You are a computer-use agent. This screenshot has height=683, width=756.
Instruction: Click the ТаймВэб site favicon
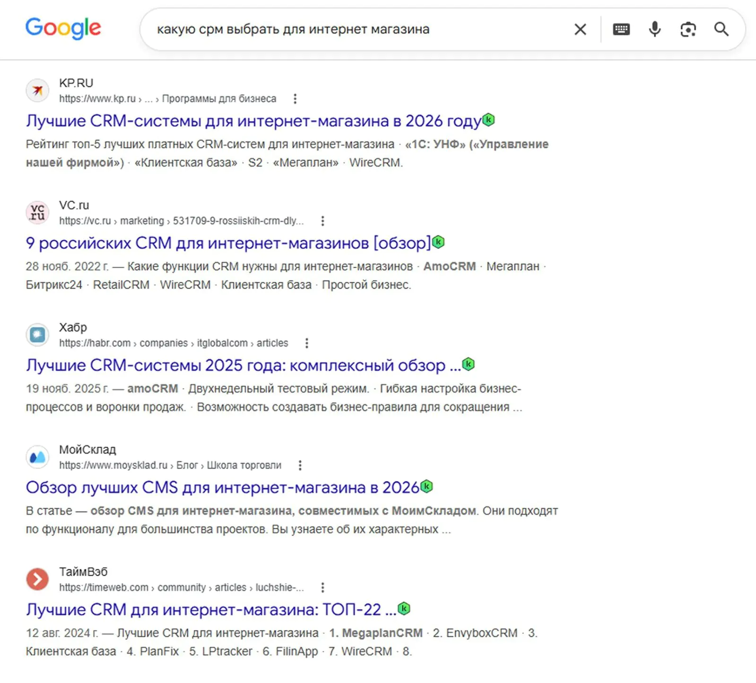pyautogui.click(x=37, y=579)
